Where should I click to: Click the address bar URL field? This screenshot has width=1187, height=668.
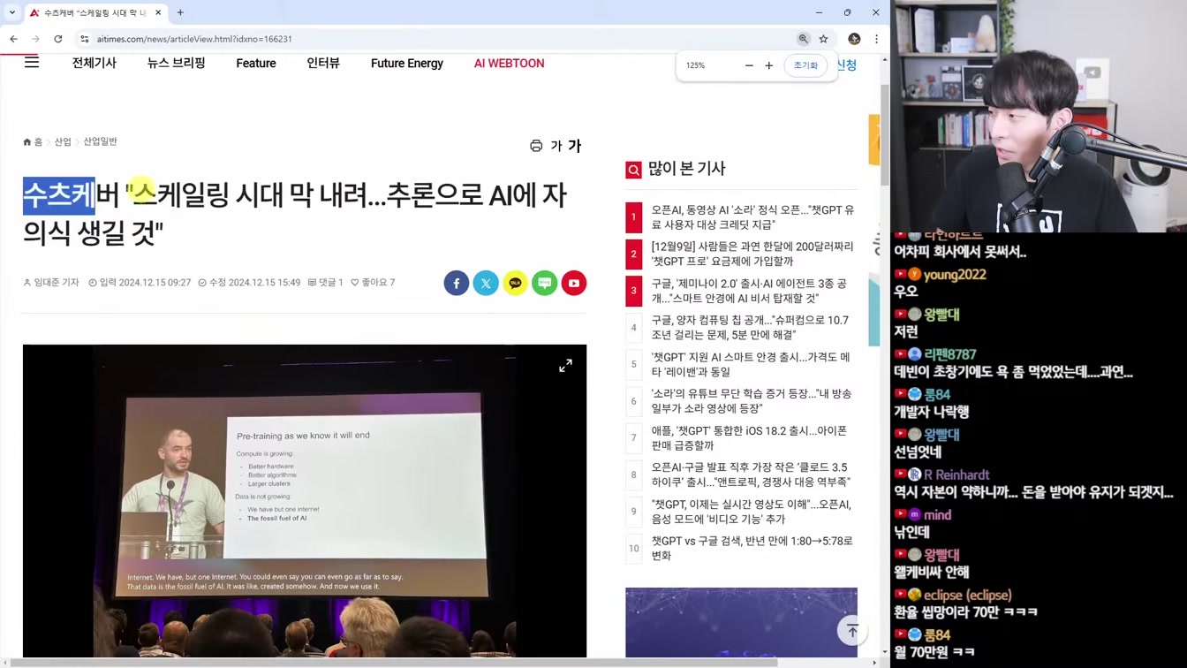433,39
